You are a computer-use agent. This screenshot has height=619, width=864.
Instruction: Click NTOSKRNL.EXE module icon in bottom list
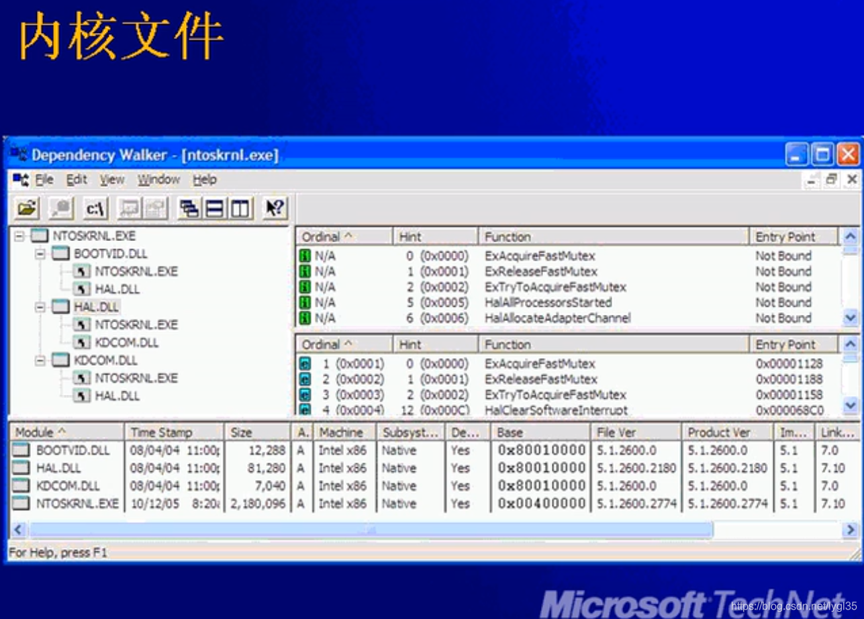pos(21,503)
